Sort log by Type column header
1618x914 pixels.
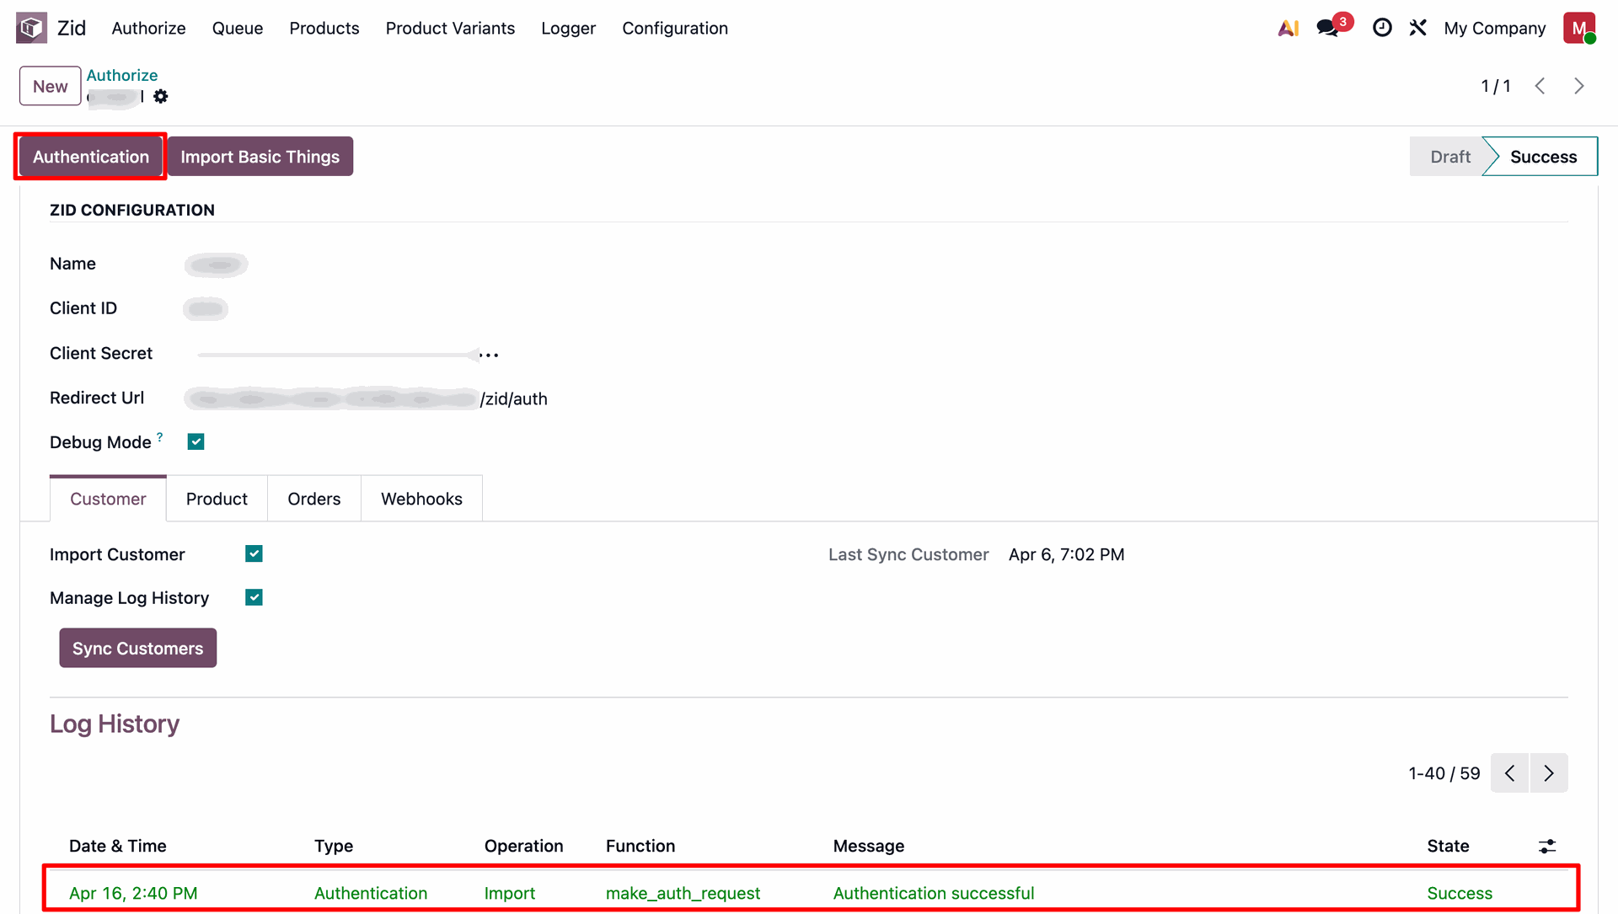(334, 846)
